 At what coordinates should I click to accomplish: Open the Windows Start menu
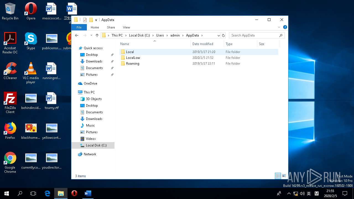click(7, 193)
